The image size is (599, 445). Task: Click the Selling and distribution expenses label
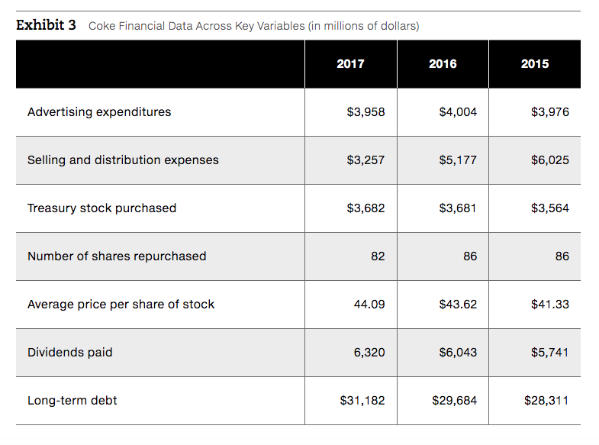point(123,160)
